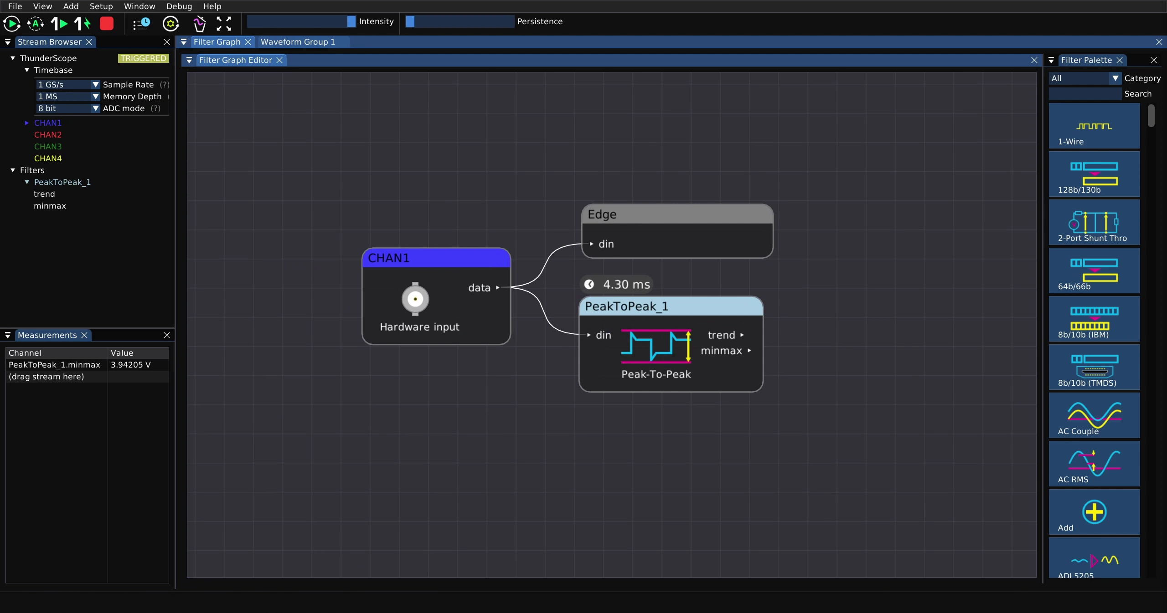Click the Filter Palette scrollbar
Viewport: 1167px width, 613px height.
click(x=1151, y=116)
